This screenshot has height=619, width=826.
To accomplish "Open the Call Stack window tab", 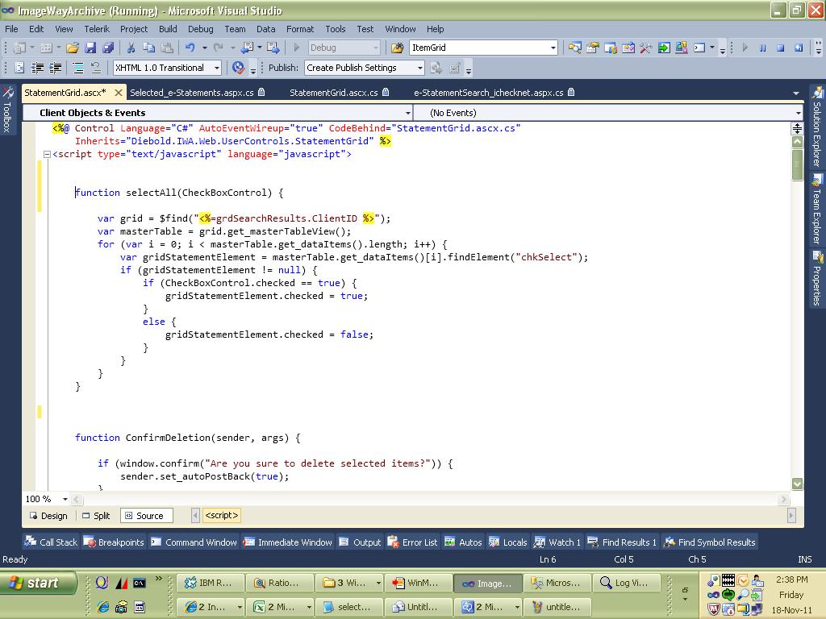I will coord(51,542).
